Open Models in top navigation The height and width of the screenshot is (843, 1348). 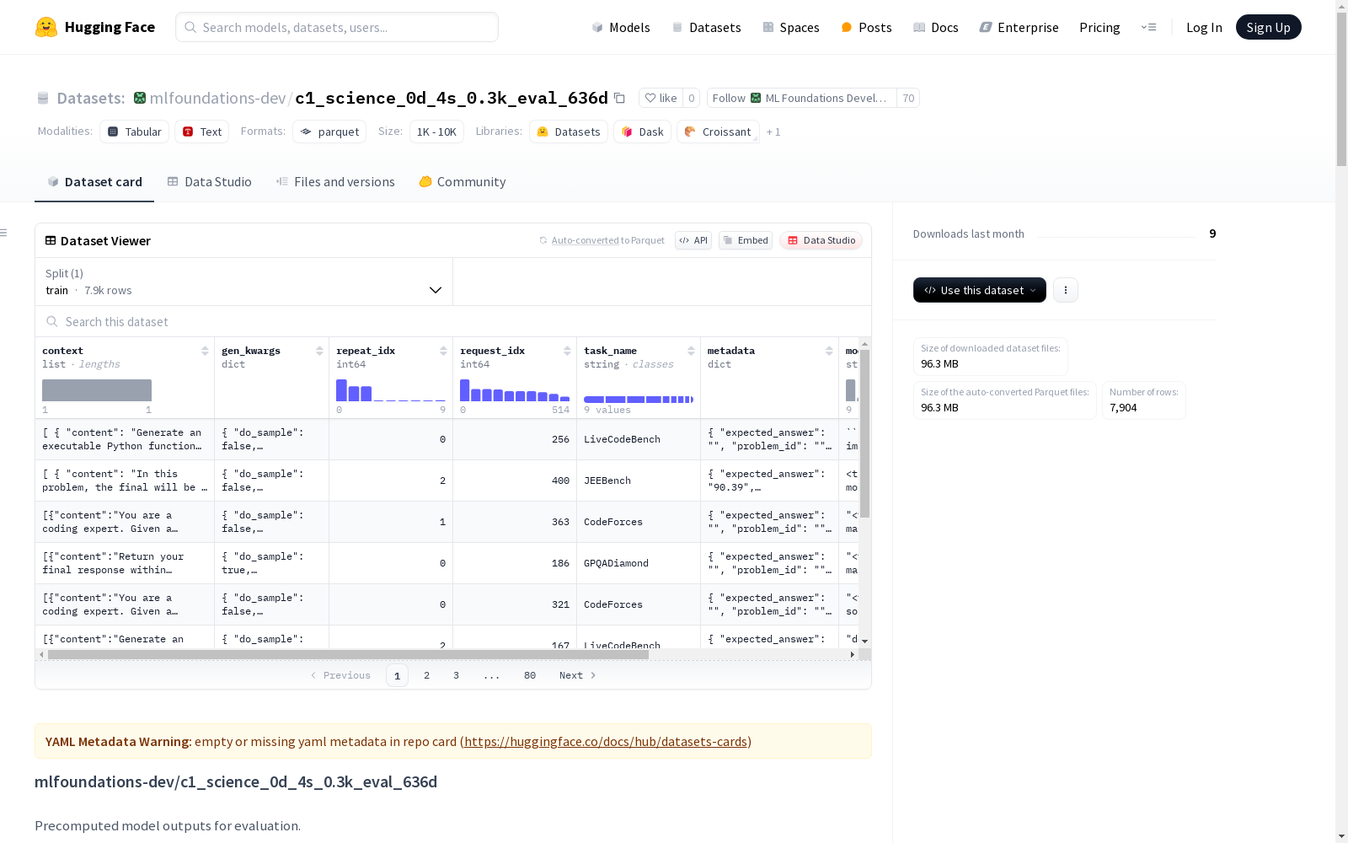click(x=621, y=27)
